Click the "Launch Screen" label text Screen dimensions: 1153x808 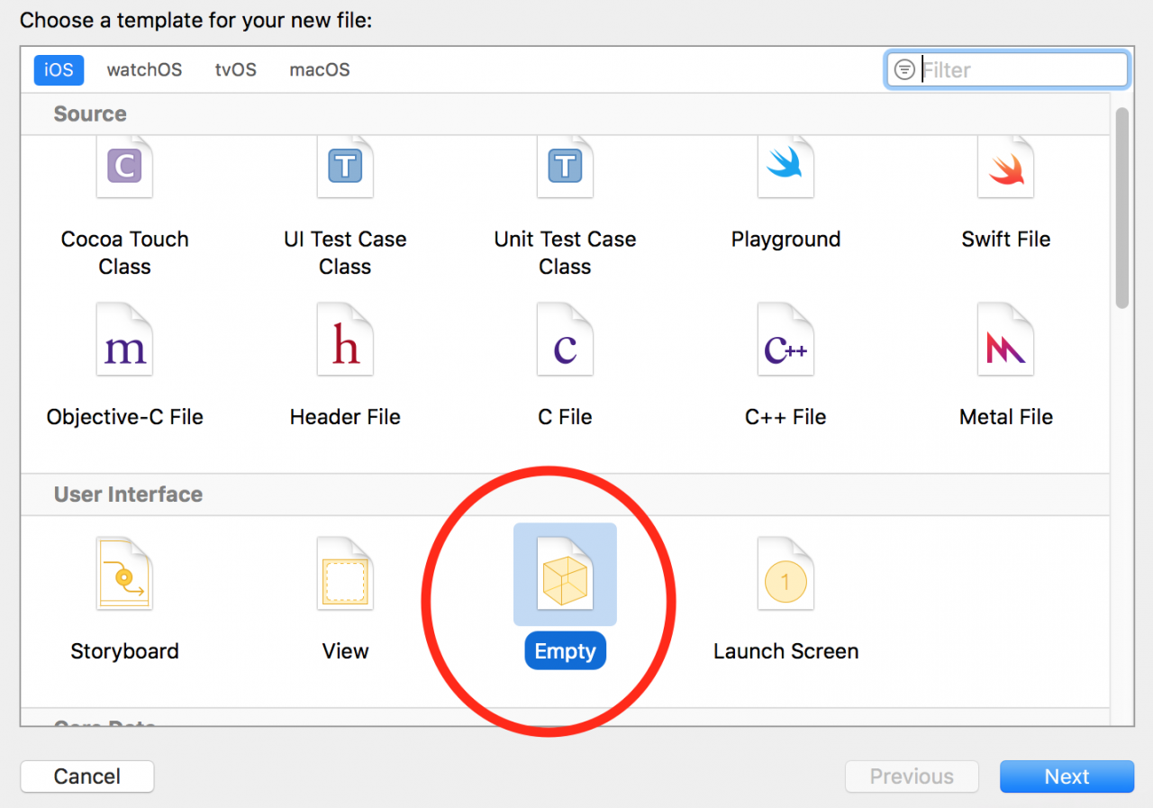click(785, 651)
